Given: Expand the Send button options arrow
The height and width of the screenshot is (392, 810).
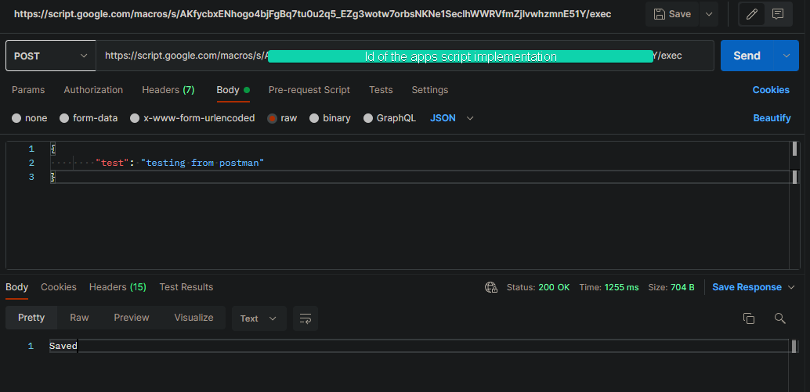Looking at the screenshot, I should pyautogui.click(x=786, y=56).
